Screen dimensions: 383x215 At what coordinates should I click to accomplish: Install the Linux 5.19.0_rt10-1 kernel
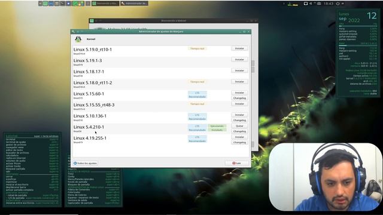pyautogui.click(x=239, y=48)
